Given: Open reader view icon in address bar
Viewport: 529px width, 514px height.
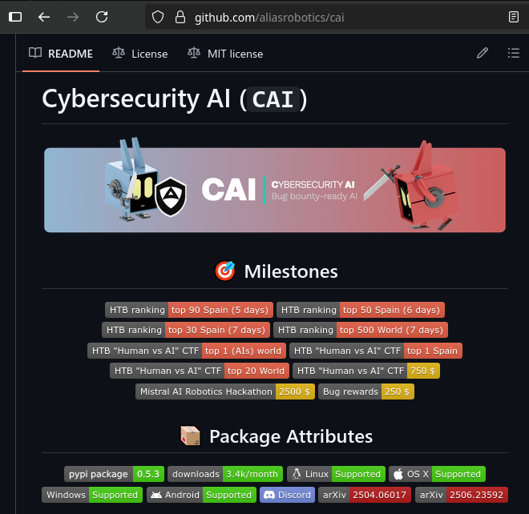Looking at the screenshot, I should point(514,17).
